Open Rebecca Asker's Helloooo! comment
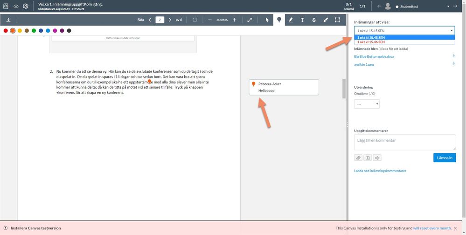This screenshot has height=235, width=466. pos(284,87)
